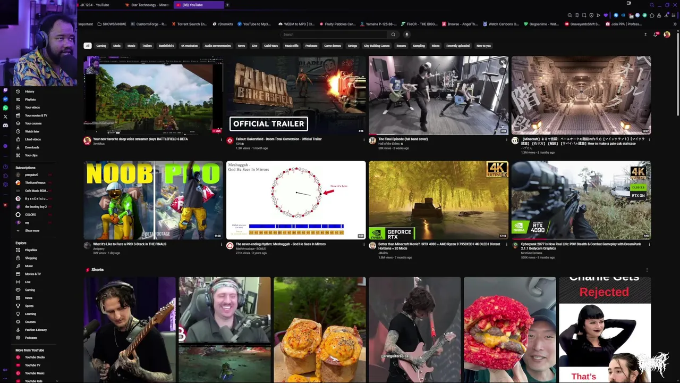Open options menu for Fallout: Bakersfield video

tap(364, 139)
